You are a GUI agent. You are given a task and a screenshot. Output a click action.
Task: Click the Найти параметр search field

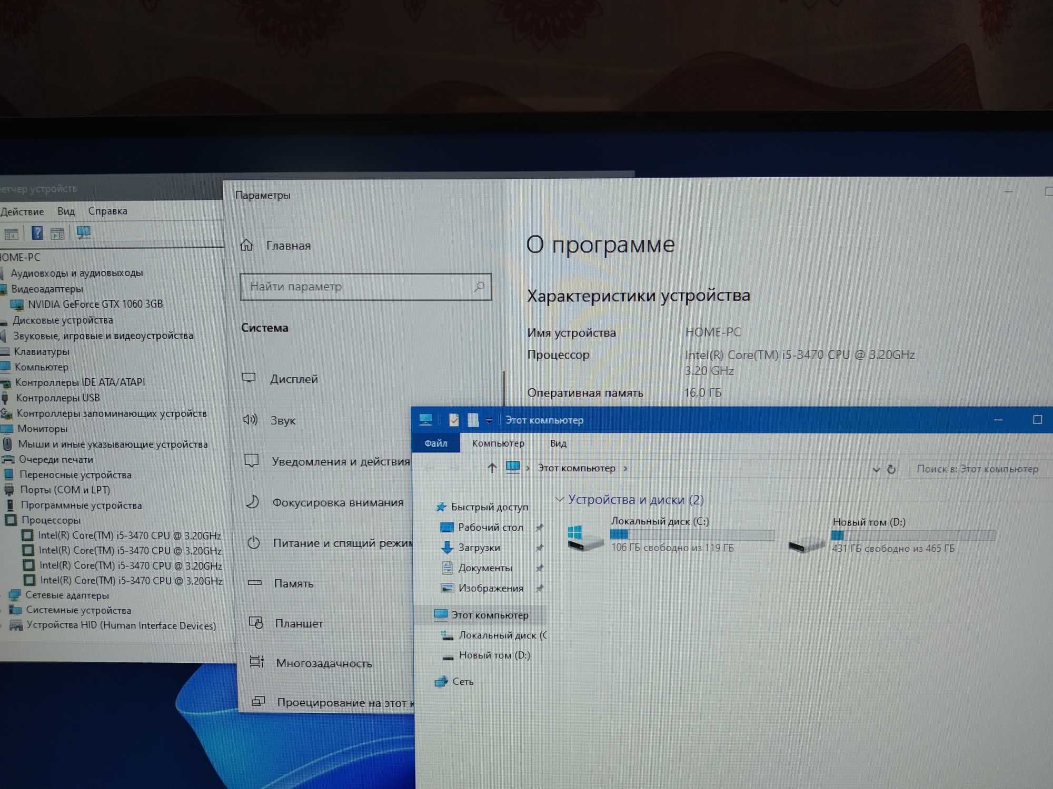[x=365, y=287]
